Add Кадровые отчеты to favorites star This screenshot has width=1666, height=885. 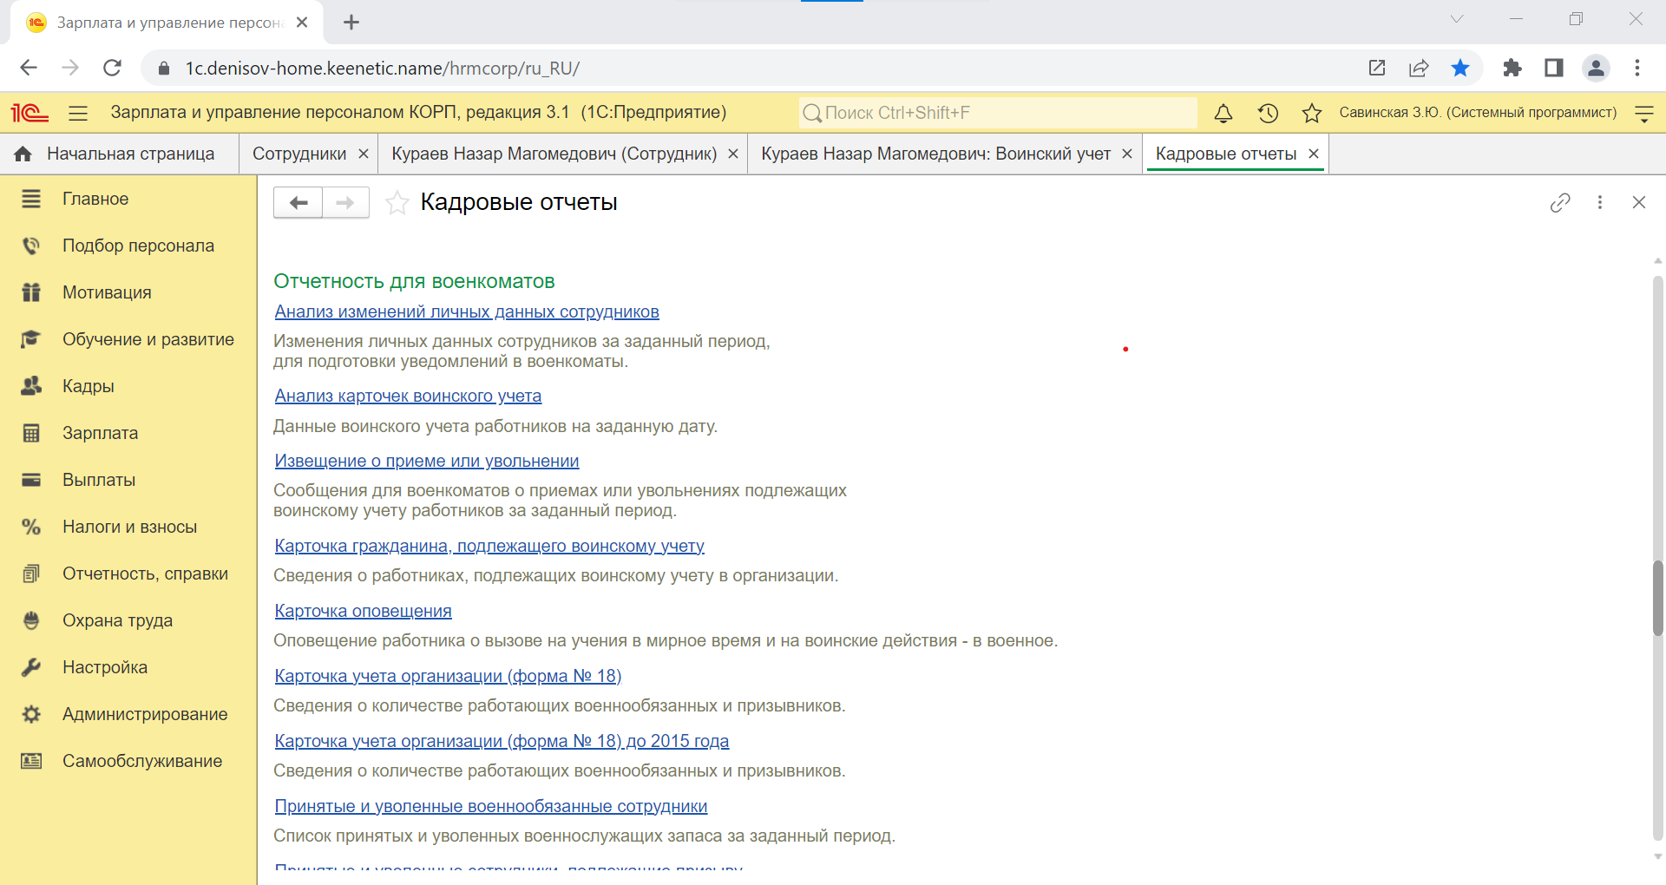pyautogui.click(x=397, y=203)
